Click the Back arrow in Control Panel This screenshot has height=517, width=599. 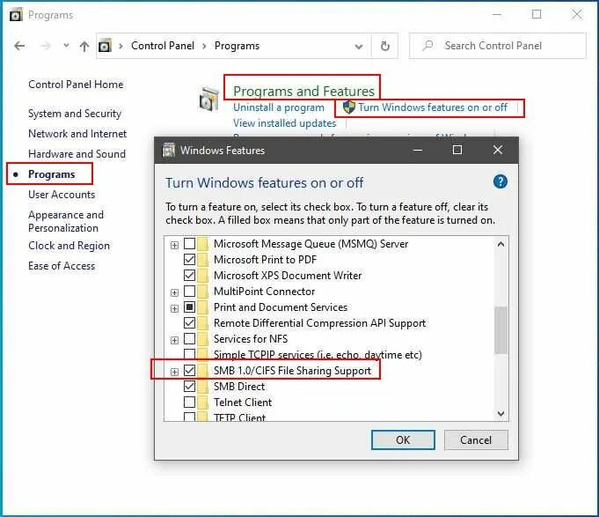coord(19,46)
